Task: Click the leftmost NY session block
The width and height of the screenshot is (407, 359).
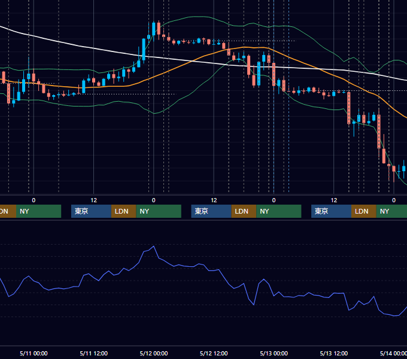Action: (x=38, y=211)
